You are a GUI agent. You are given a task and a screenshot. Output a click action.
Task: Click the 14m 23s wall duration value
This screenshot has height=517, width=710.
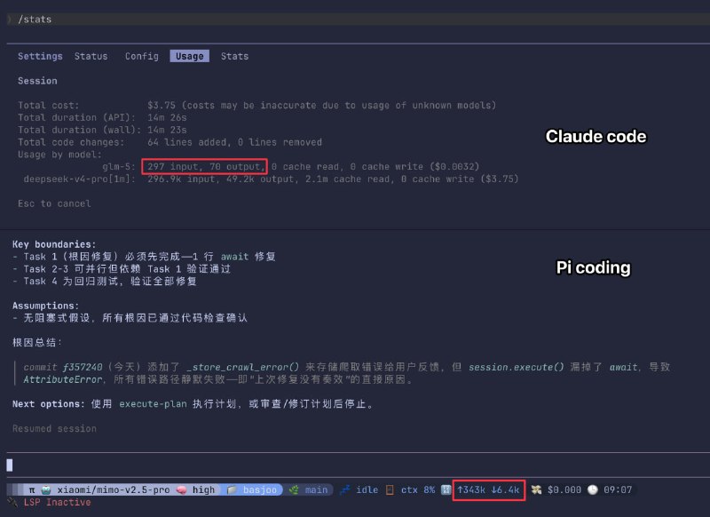(167, 130)
